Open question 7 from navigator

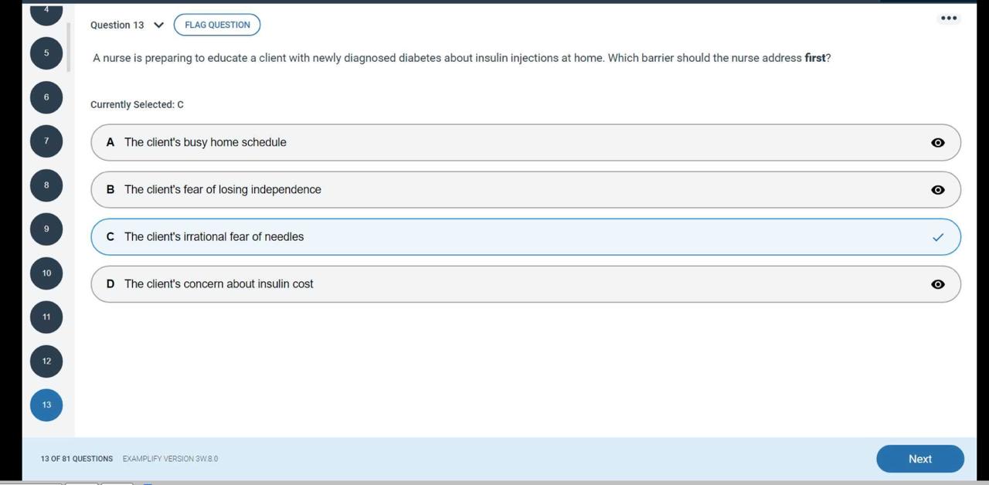click(x=46, y=141)
